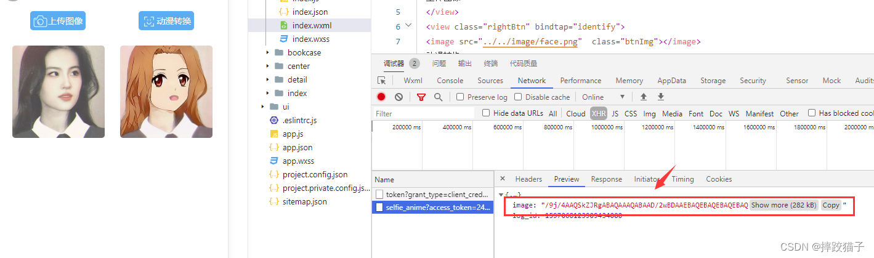Open the Mock tab
This screenshot has width=874, height=258.
[832, 81]
